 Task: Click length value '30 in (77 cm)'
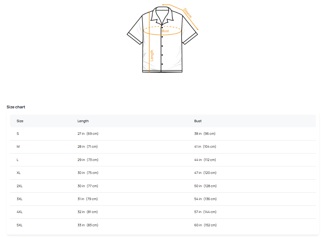(88, 186)
